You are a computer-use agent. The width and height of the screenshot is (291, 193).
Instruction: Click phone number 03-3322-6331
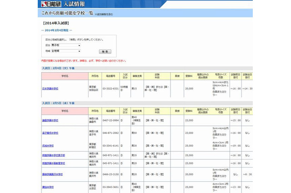coord(110,88)
